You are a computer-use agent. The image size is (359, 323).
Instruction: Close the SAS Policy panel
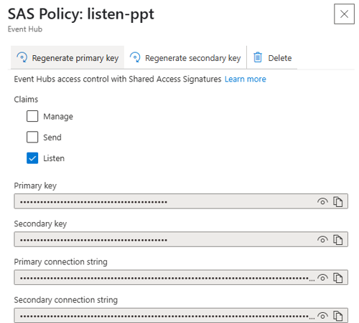344,14
